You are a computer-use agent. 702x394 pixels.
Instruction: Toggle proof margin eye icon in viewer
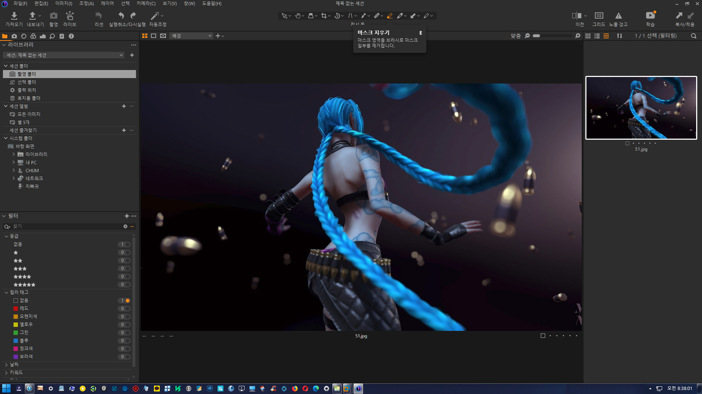[x=163, y=36]
